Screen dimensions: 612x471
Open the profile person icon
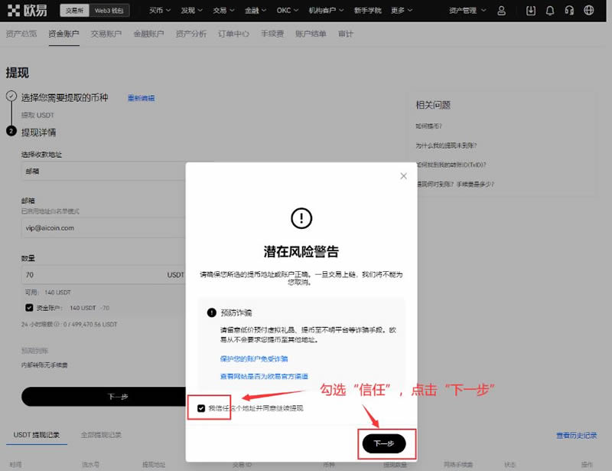502,11
